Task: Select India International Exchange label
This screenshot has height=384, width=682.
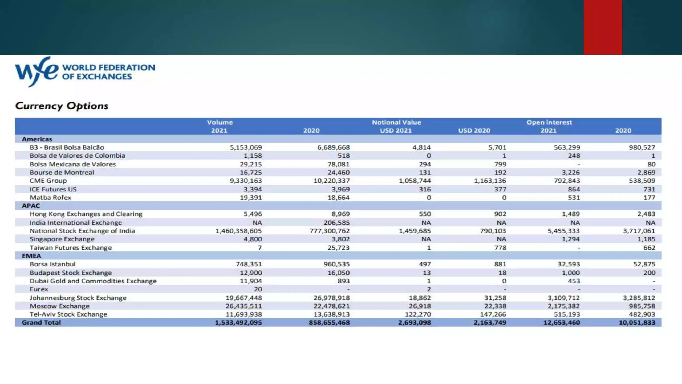Action: (x=76, y=223)
